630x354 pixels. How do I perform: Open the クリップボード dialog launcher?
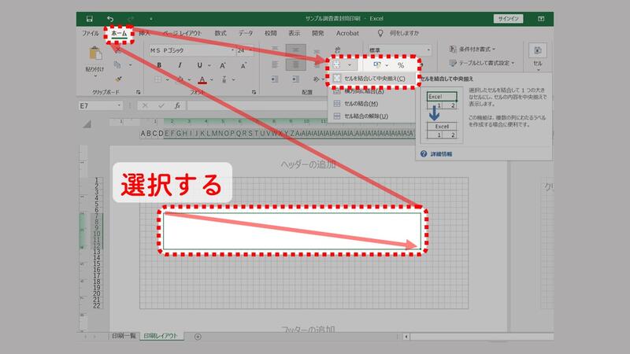click(x=139, y=92)
